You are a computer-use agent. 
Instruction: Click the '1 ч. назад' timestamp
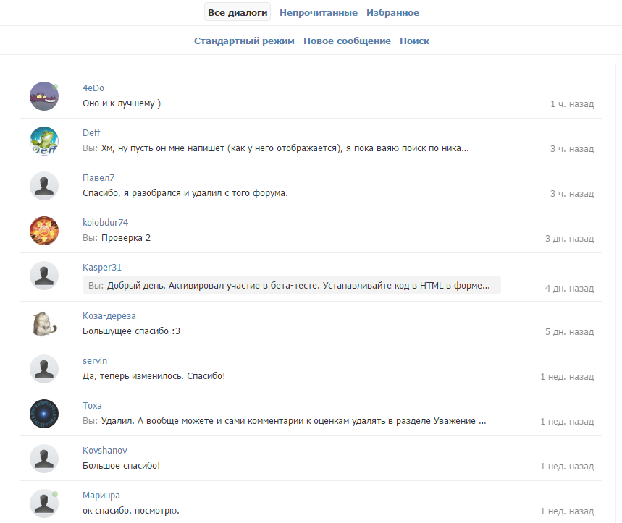572,104
